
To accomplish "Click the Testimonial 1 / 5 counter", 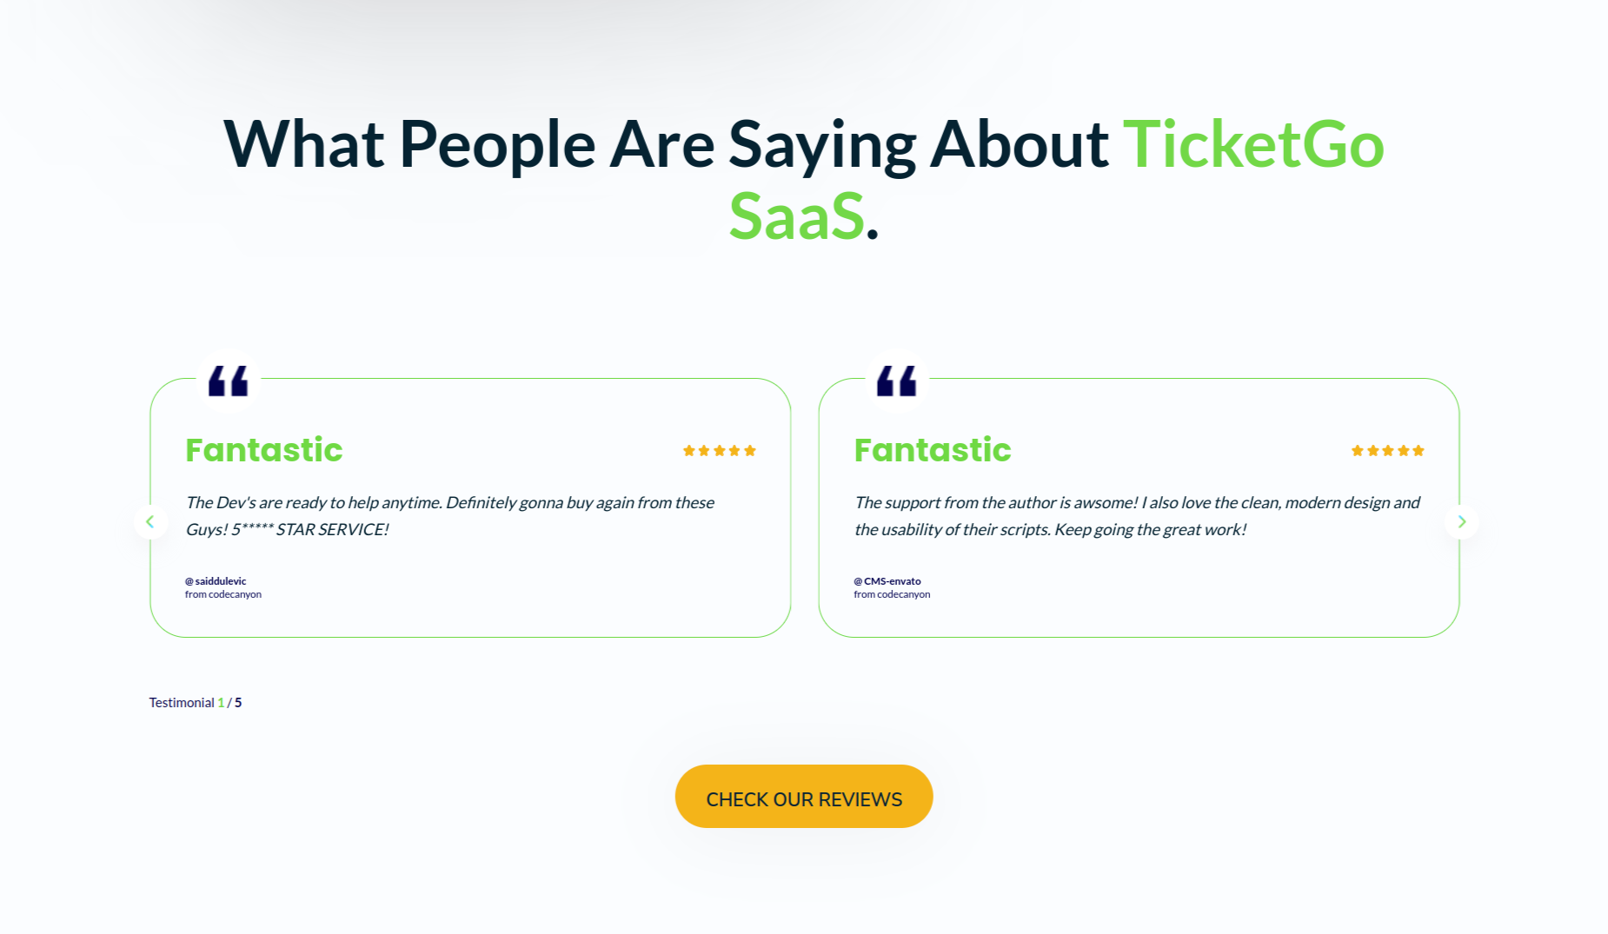I will 196,702.
